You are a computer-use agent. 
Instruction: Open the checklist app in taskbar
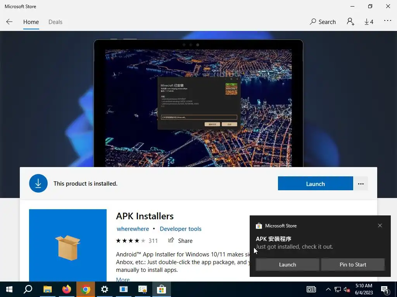tap(143, 289)
